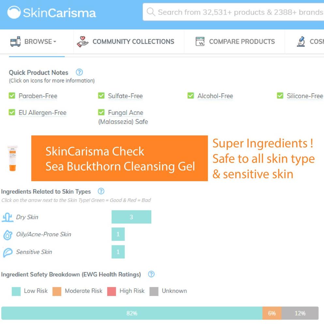
Task: Click the Cosmetics microscope icon
Action: [301, 41]
